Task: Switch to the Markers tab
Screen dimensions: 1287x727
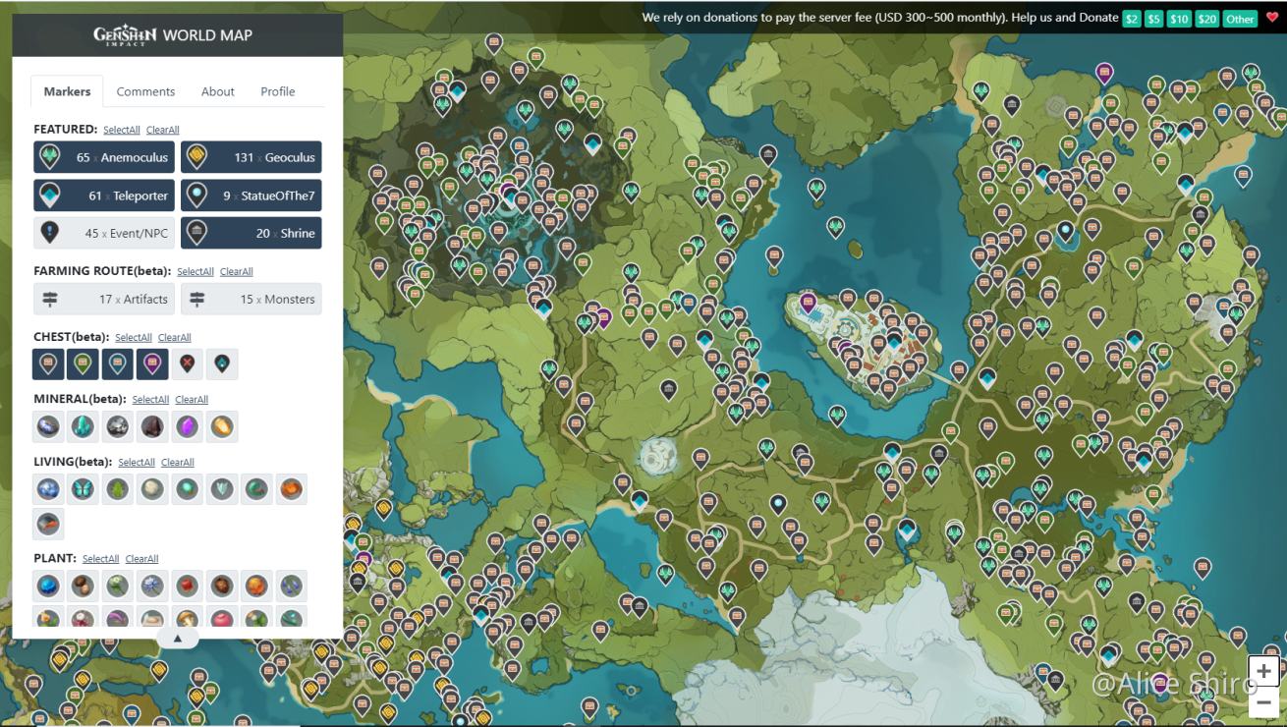Action: (x=68, y=91)
